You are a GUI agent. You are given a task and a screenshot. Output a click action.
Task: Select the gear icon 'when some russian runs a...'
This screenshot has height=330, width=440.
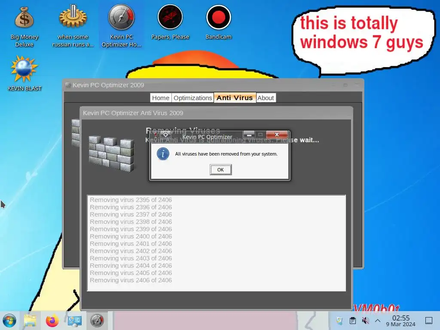pyautogui.click(x=73, y=26)
